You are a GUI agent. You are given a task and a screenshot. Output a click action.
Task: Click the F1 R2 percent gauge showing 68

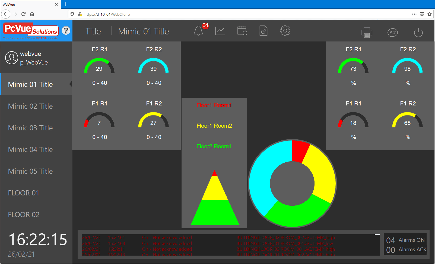point(408,120)
